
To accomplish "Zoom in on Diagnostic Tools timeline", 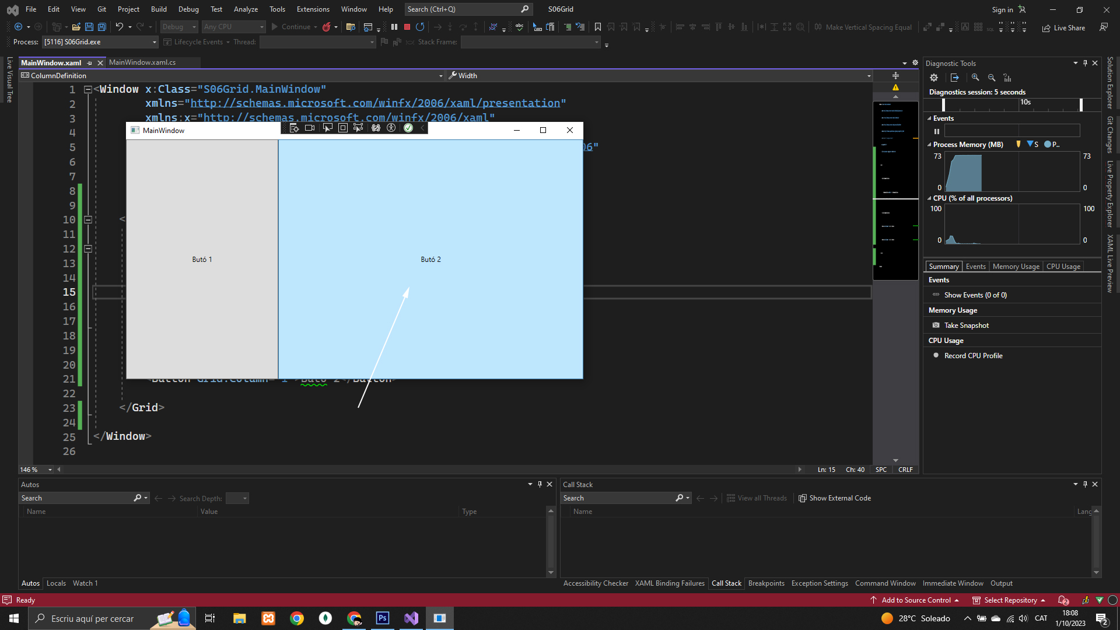I will 975,78.
